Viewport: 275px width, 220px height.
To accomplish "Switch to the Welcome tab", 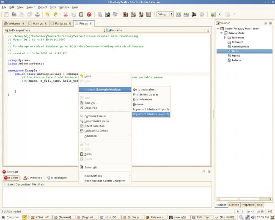I will pos(14,24).
